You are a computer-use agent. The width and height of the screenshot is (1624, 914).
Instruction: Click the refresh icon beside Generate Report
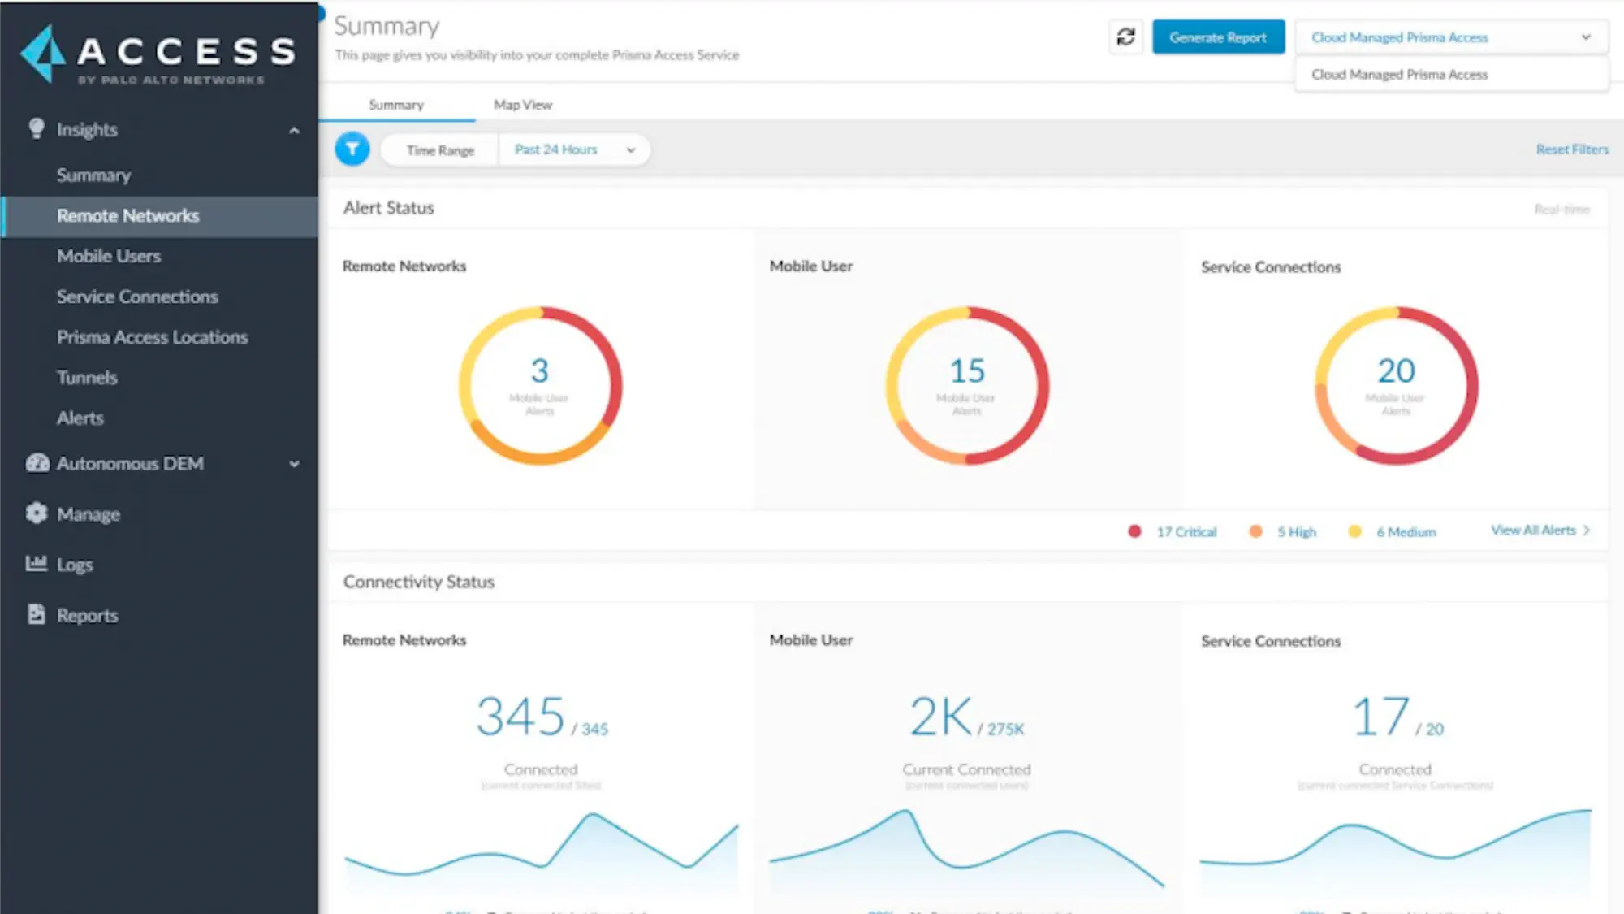click(1125, 37)
